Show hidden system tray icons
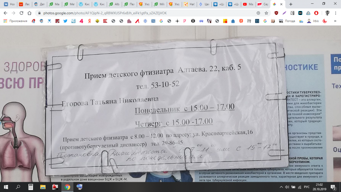 point(281,187)
